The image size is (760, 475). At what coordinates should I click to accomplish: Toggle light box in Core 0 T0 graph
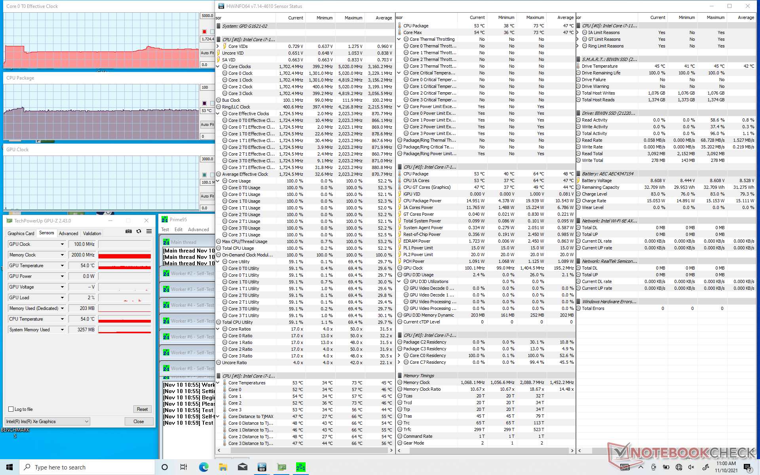click(212, 32)
